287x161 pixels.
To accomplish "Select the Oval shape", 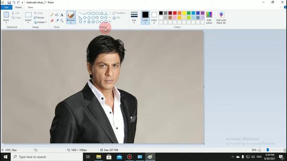I will (x=89, y=13).
